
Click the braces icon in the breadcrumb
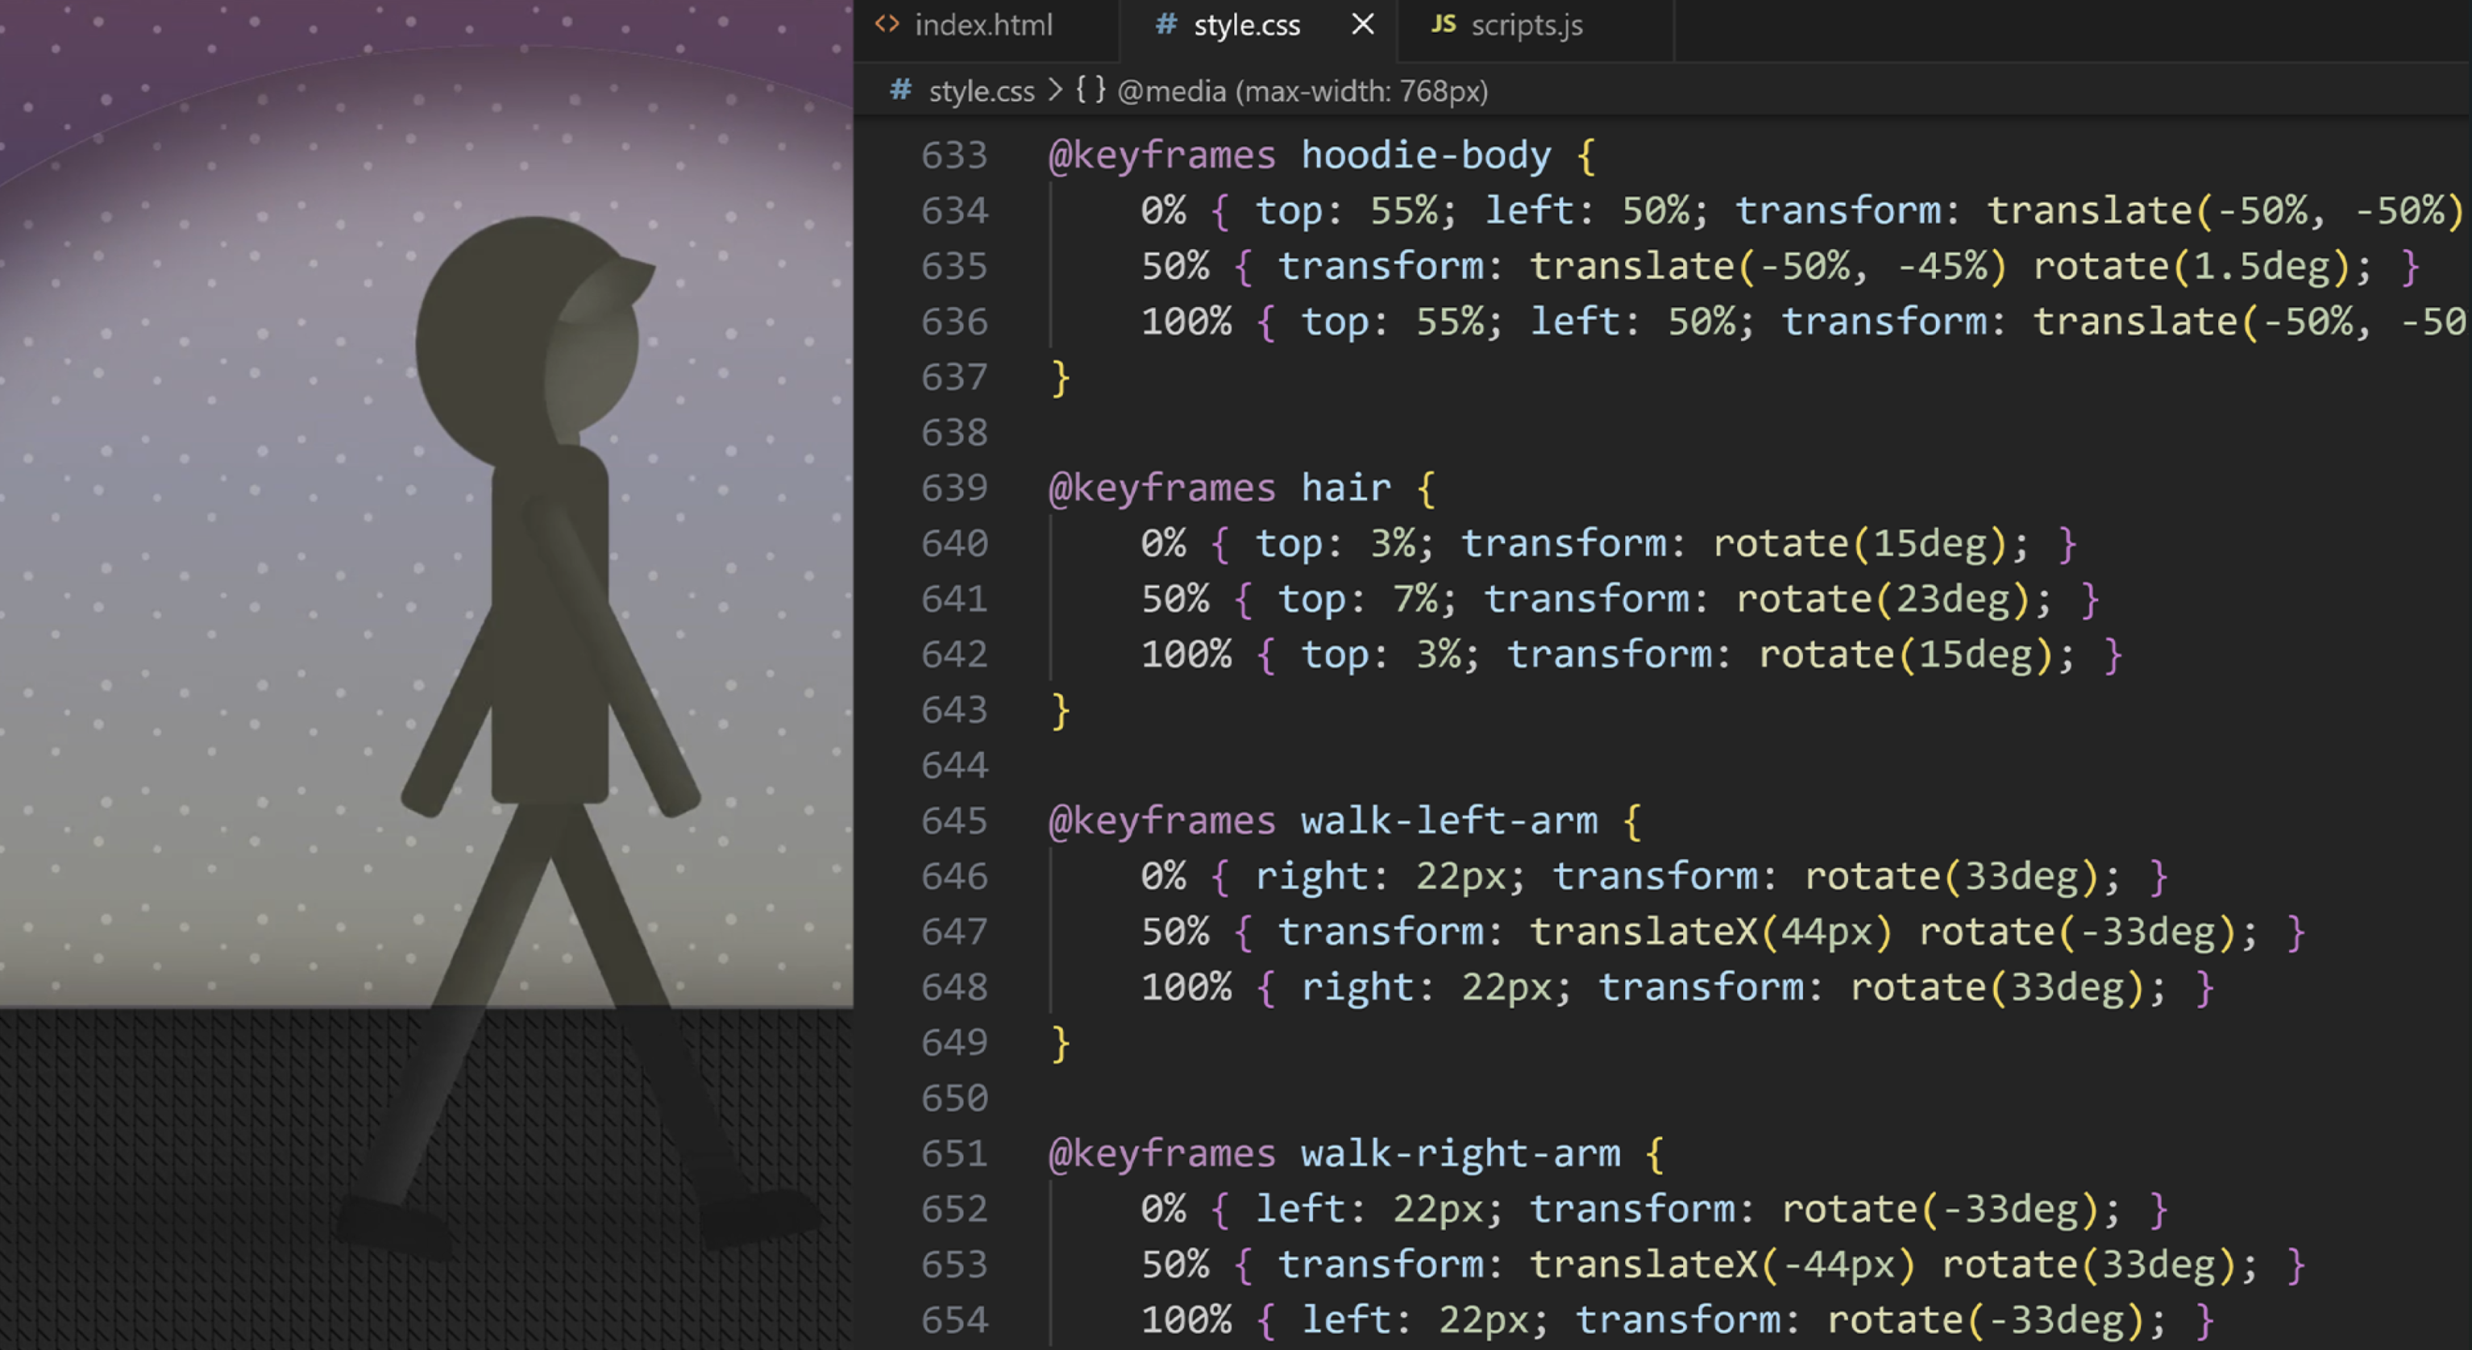(x=1091, y=90)
